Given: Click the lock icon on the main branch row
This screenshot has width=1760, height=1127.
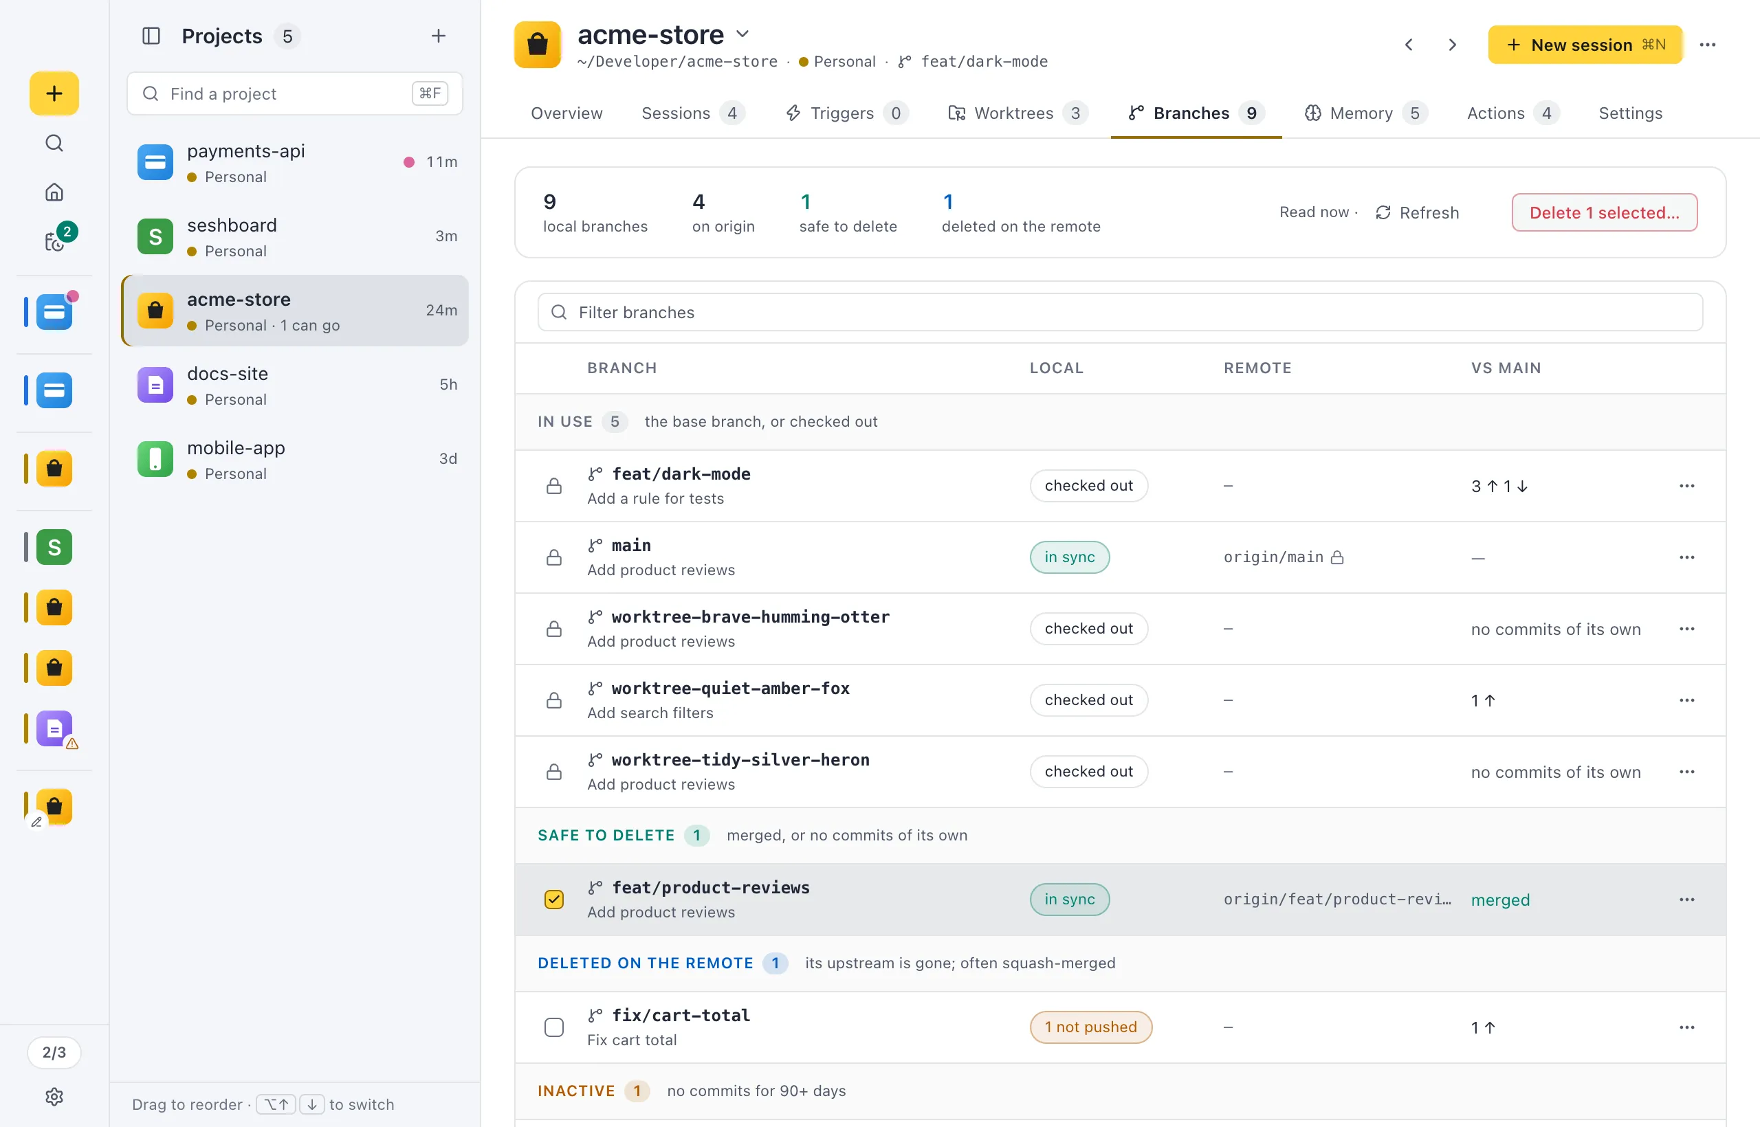Looking at the screenshot, I should (554, 557).
